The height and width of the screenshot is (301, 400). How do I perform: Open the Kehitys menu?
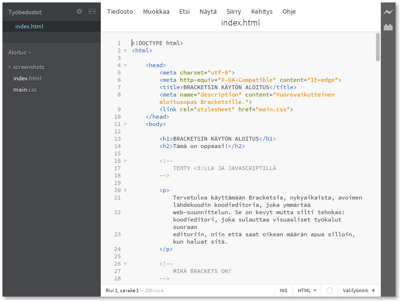point(262,11)
